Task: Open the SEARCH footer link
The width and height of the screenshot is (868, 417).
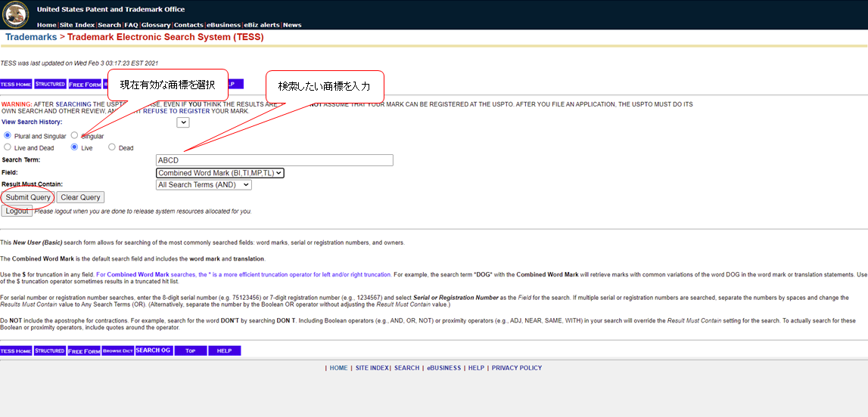Action: (407, 368)
